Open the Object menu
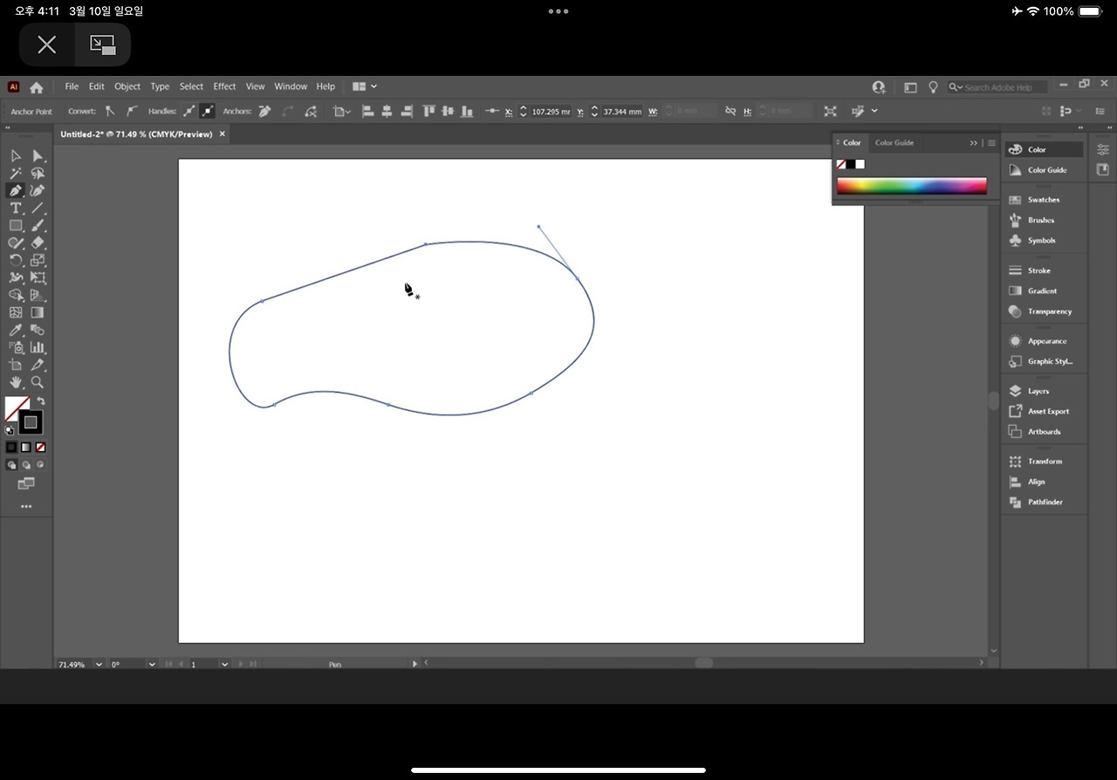Viewport: 1117px width, 780px height. [127, 87]
